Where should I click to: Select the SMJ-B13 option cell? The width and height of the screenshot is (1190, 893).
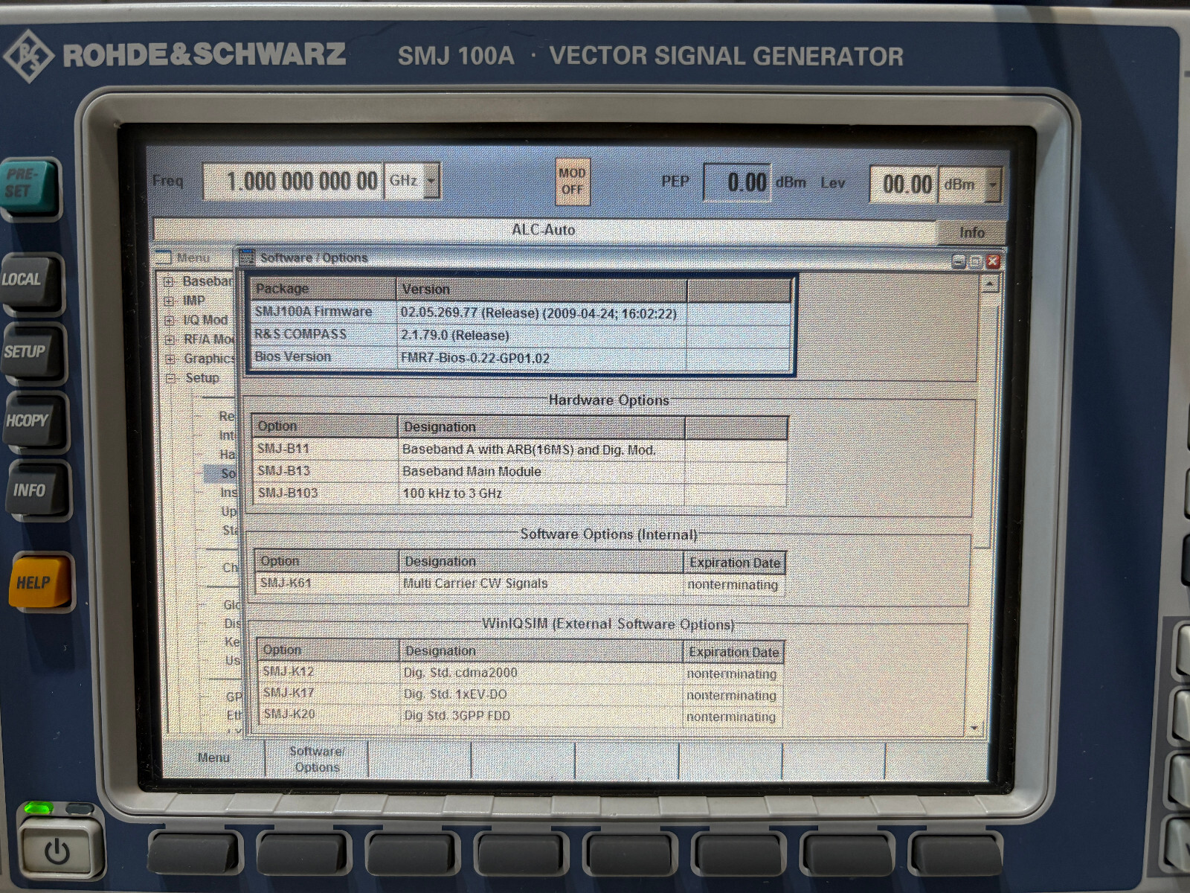coord(326,471)
